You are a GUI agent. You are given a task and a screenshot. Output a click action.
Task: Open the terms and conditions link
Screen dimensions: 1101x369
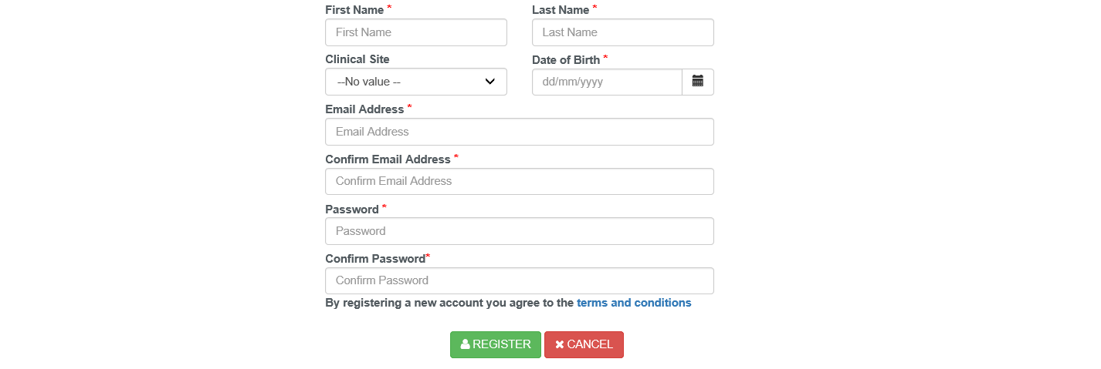point(634,303)
